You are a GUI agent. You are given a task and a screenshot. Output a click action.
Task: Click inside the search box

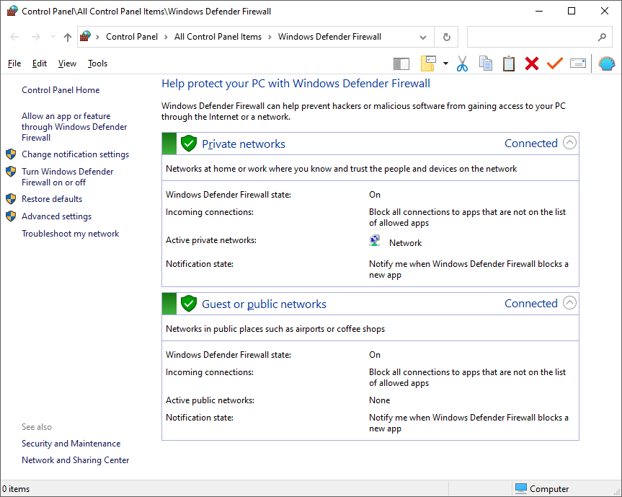533,37
